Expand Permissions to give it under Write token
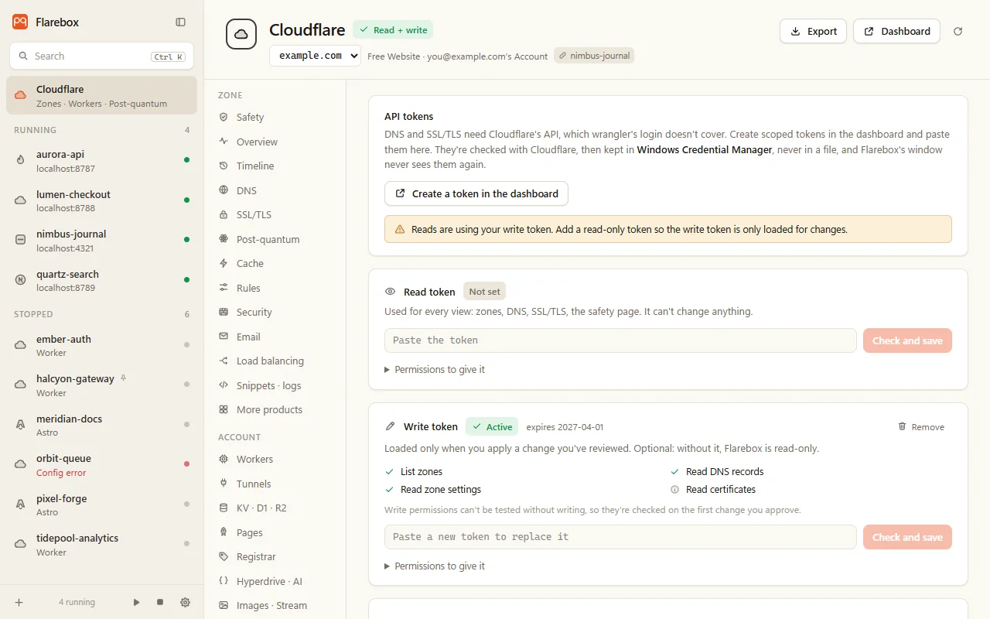Viewport: 990px width, 619px height. [x=435, y=566]
